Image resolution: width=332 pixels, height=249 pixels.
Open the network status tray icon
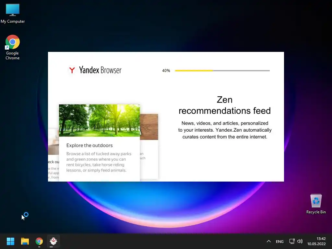(x=292, y=241)
